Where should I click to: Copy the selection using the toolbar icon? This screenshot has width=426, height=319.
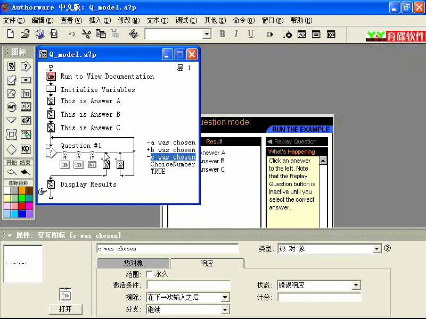click(x=101, y=34)
